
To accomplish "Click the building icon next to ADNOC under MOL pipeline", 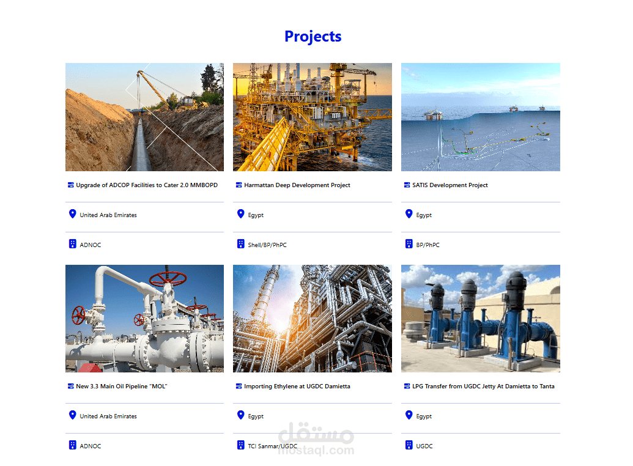I will 73,445.
